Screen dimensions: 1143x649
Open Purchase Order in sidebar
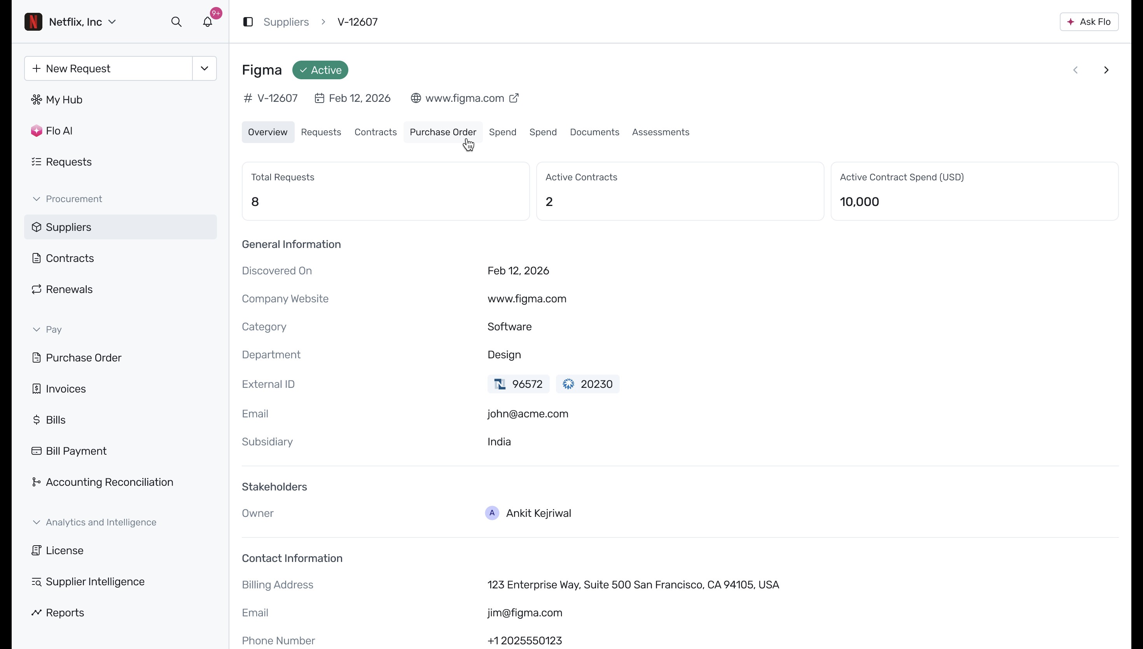pyautogui.click(x=121, y=358)
